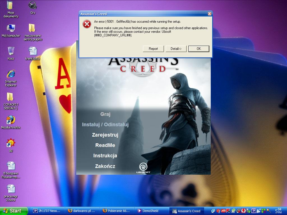Image resolution: width=287 pixels, height=215 pixels.
Task: Open Instrukcja from the launcher menu
Action: [105, 156]
